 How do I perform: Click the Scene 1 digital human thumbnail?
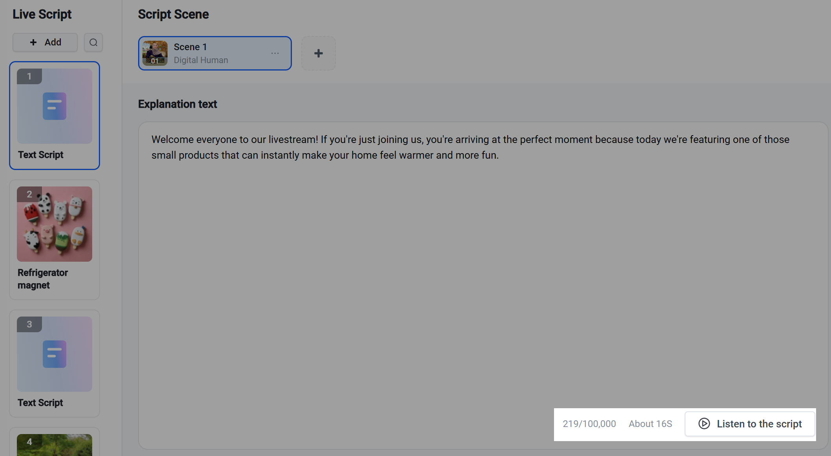155,53
